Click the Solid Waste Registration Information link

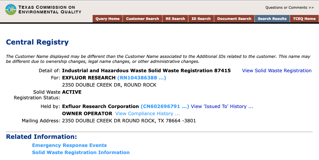(x=81, y=153)
